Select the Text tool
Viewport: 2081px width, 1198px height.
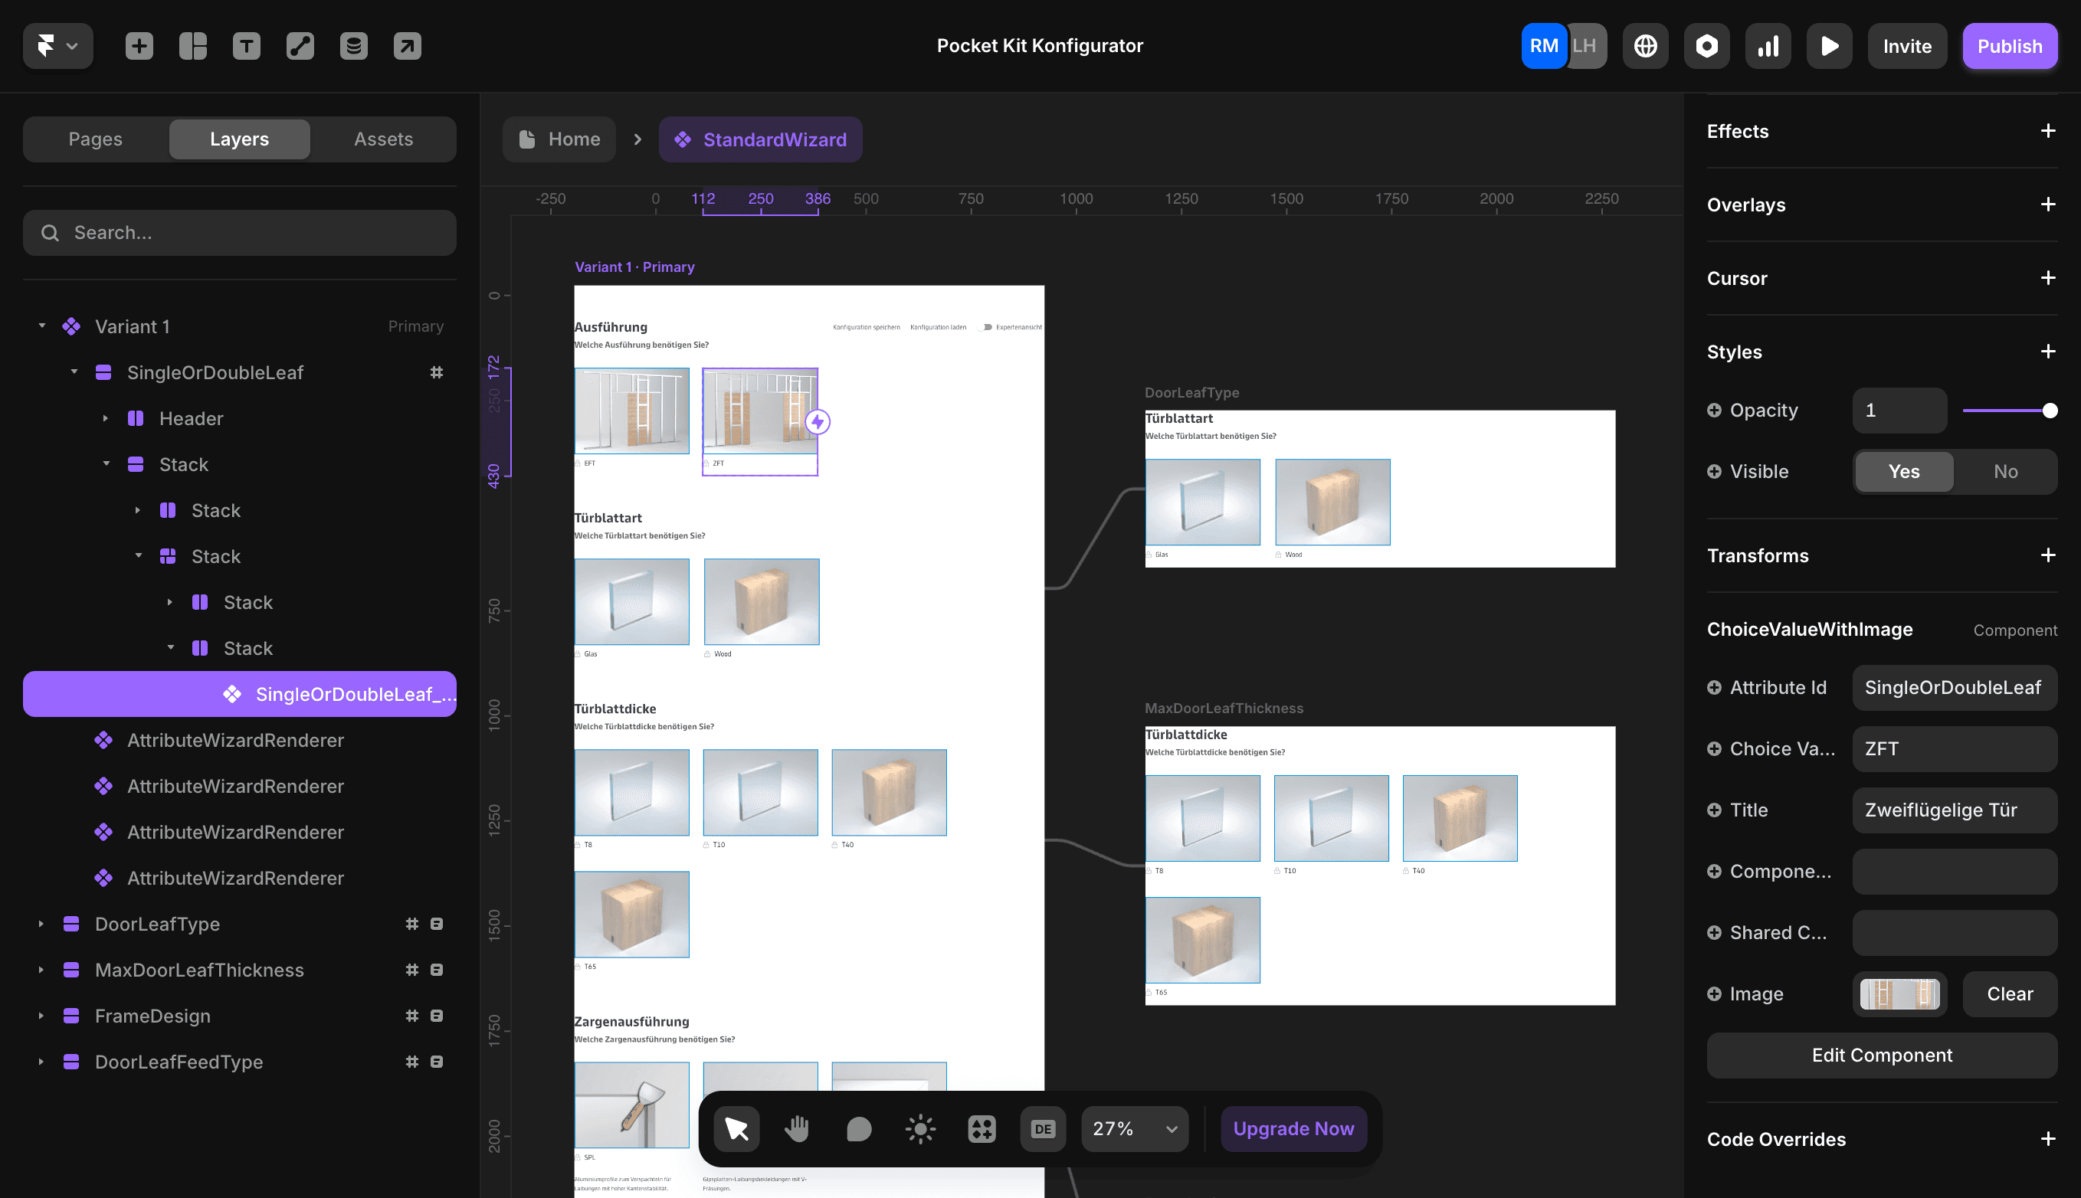coord(246,46)
